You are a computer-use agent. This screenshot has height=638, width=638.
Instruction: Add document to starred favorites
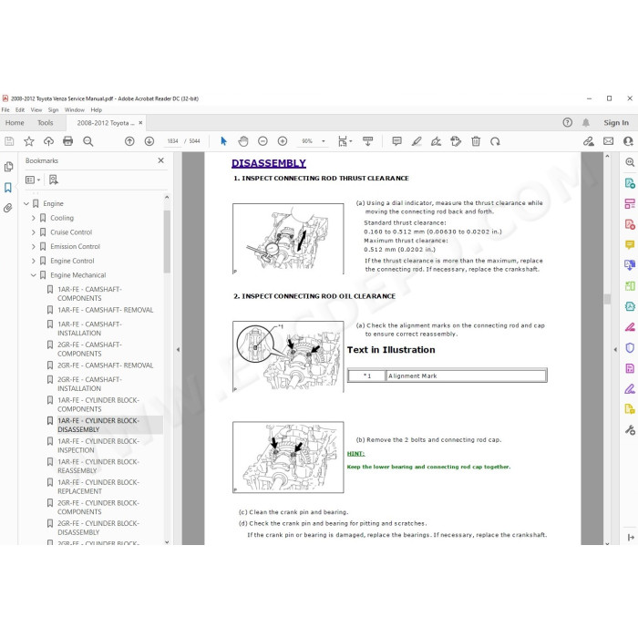click(x=29, y=141)
